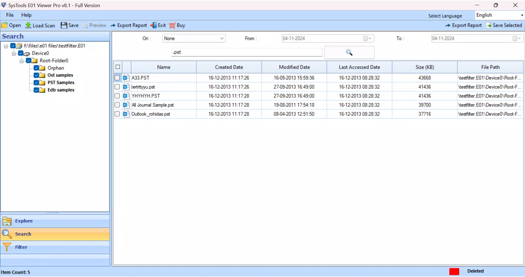Tick the checkbox for All Journal Sample.pst

tap(117, 105)
